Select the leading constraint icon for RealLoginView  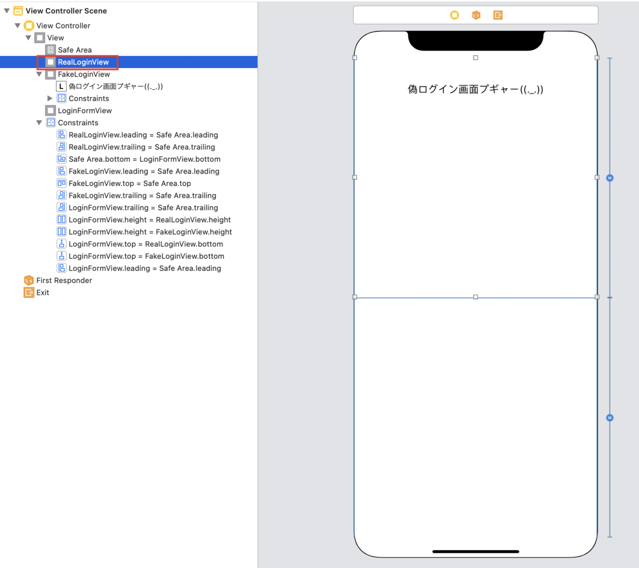coord(61,134)
